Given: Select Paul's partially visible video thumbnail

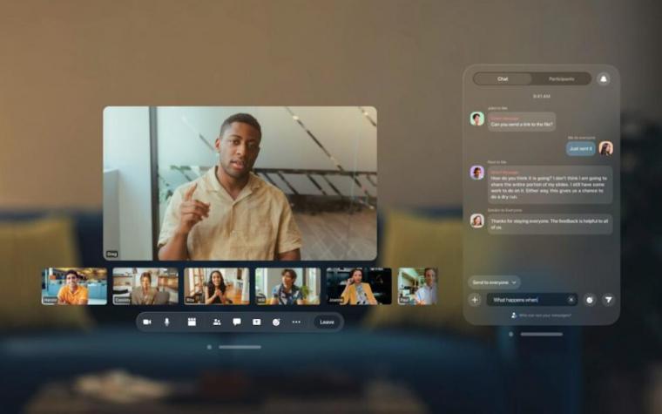Looking at the screenshot, I should coord(417,286).
